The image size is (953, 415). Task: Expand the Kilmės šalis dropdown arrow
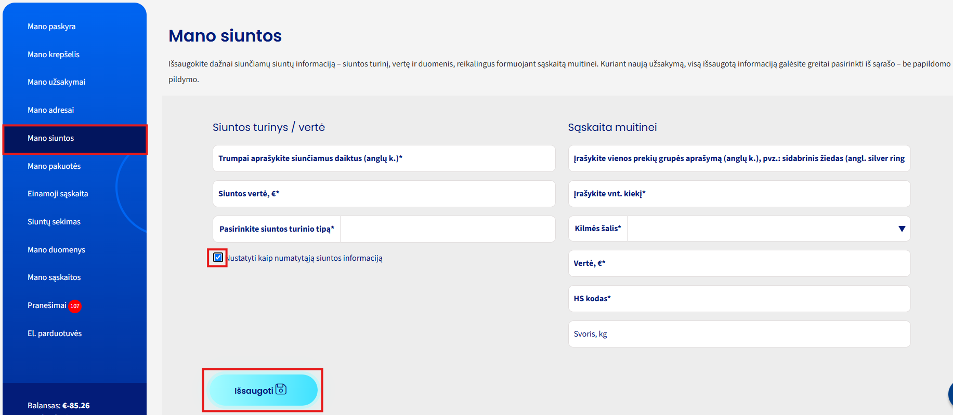click(902, 229)
